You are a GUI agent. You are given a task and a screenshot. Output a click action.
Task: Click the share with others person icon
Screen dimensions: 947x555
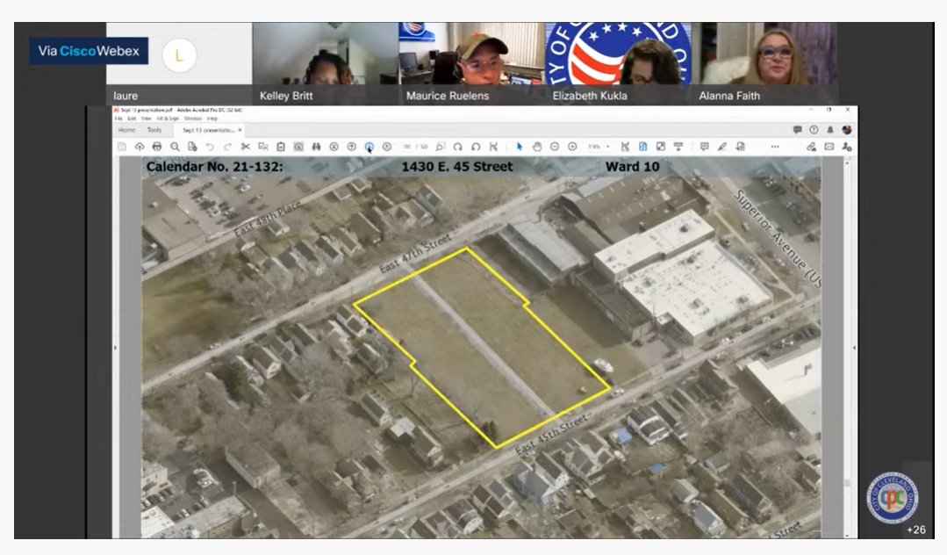(847, 147)
